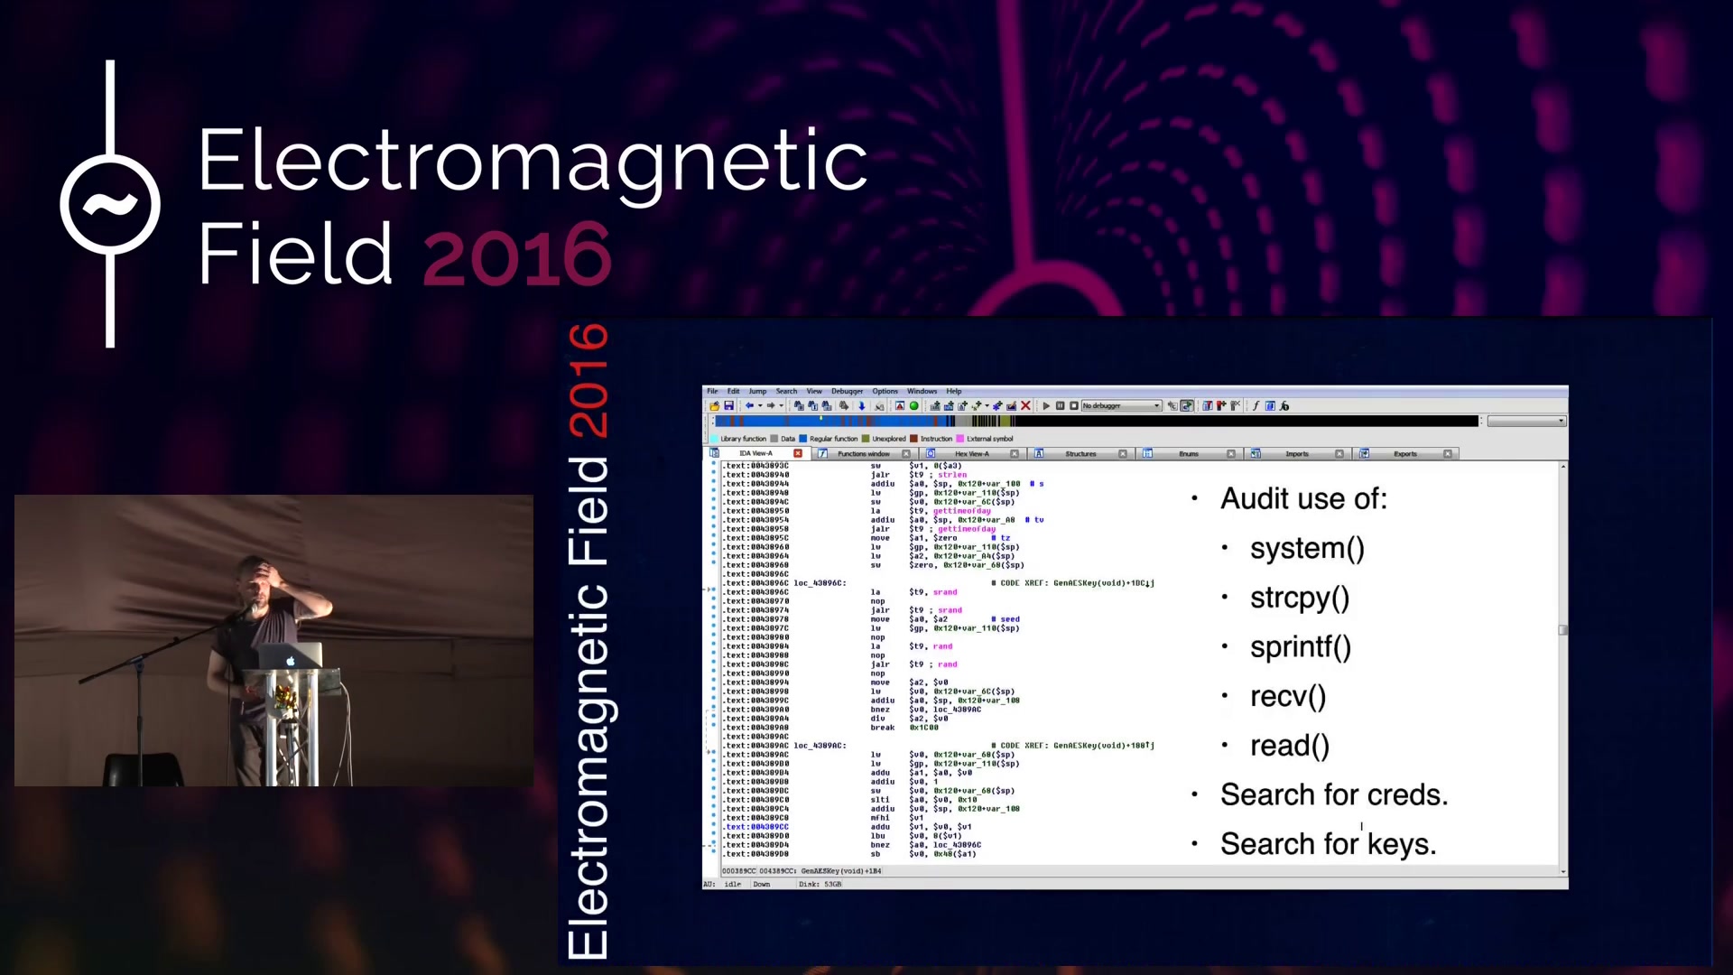Close the Enums tab
The height and width of the screenshot is (975, 1733).
[1231, 454]
